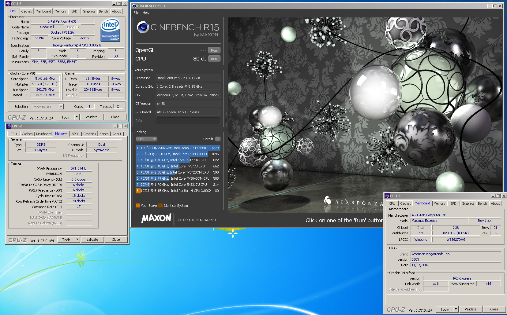
Task: Open Tools dropdown arrow in Mainboard window
Action: pos(456,309)
